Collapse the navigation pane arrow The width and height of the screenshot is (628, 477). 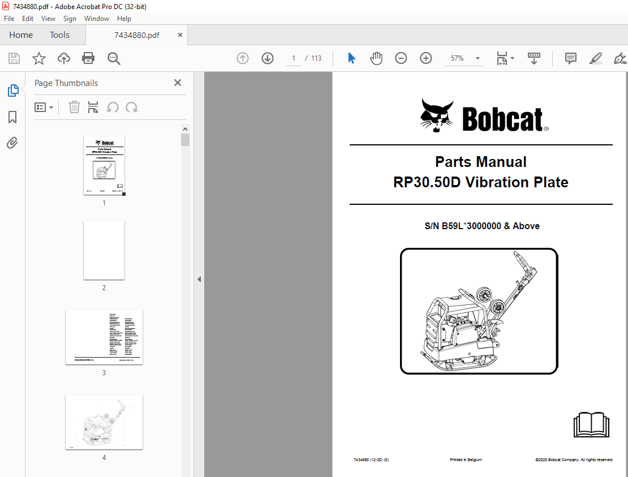(x=199, y=279)
